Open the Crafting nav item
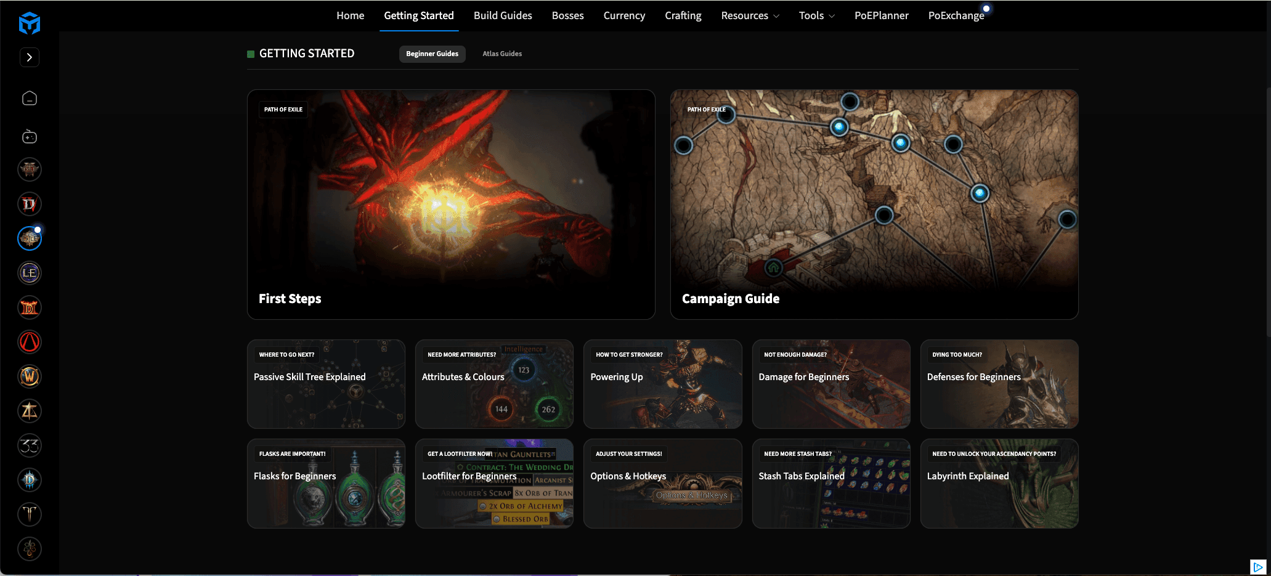The image size is (1271, 576). (683, 15)
